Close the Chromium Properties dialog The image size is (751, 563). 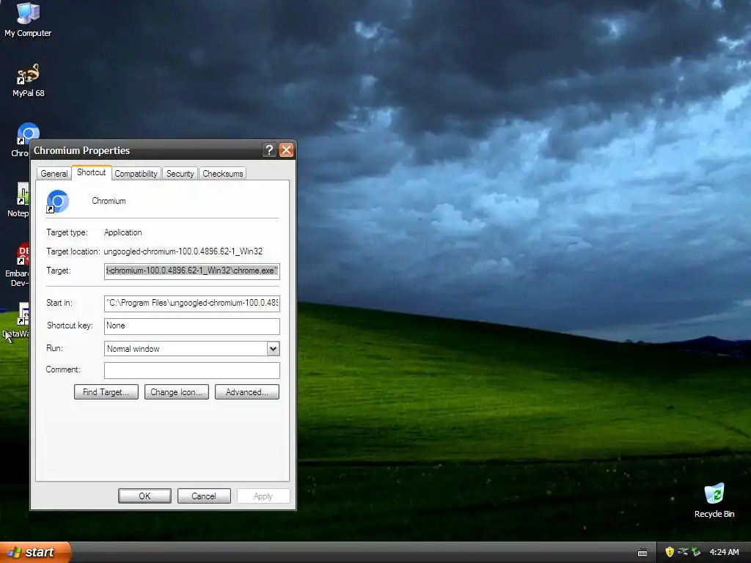(287, 150)
